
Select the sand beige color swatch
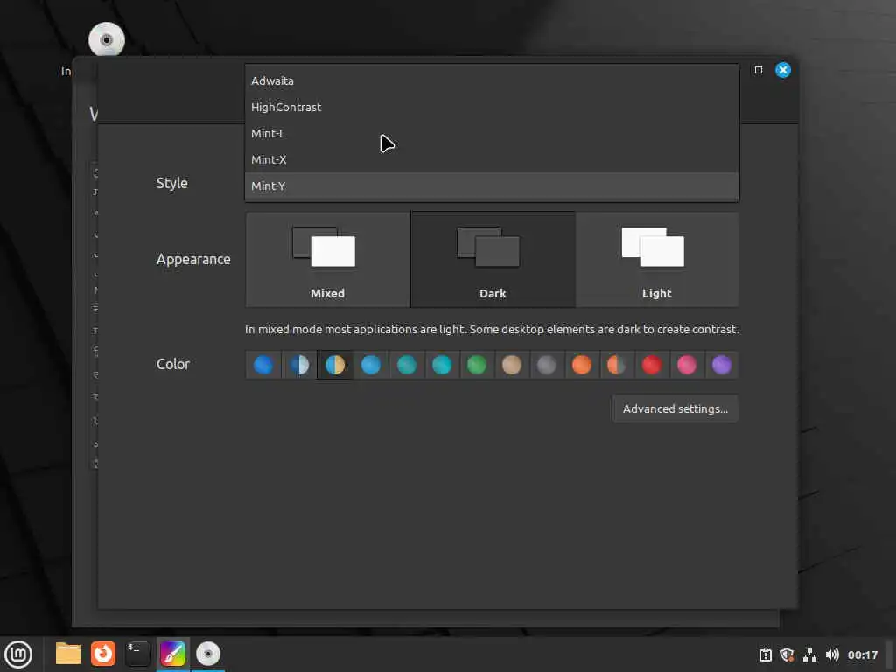tap(511, 365)
